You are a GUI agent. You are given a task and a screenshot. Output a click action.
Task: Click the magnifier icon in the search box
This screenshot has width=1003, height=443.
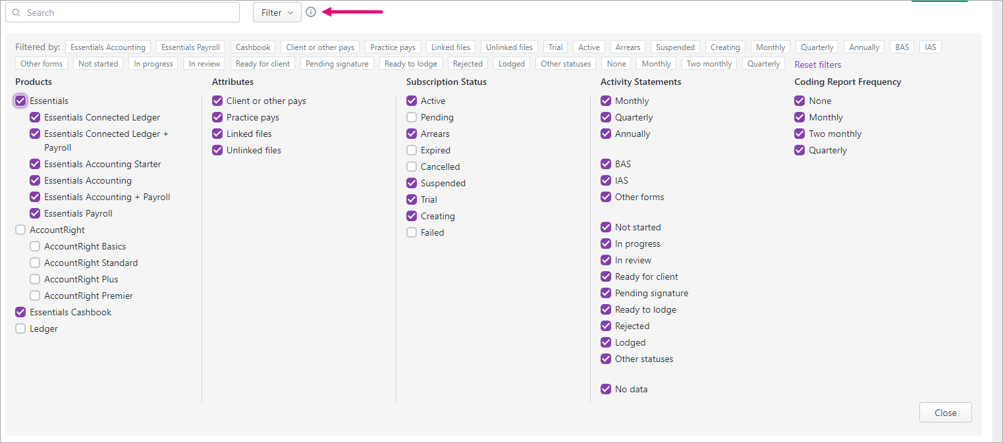tap(16, 13)
